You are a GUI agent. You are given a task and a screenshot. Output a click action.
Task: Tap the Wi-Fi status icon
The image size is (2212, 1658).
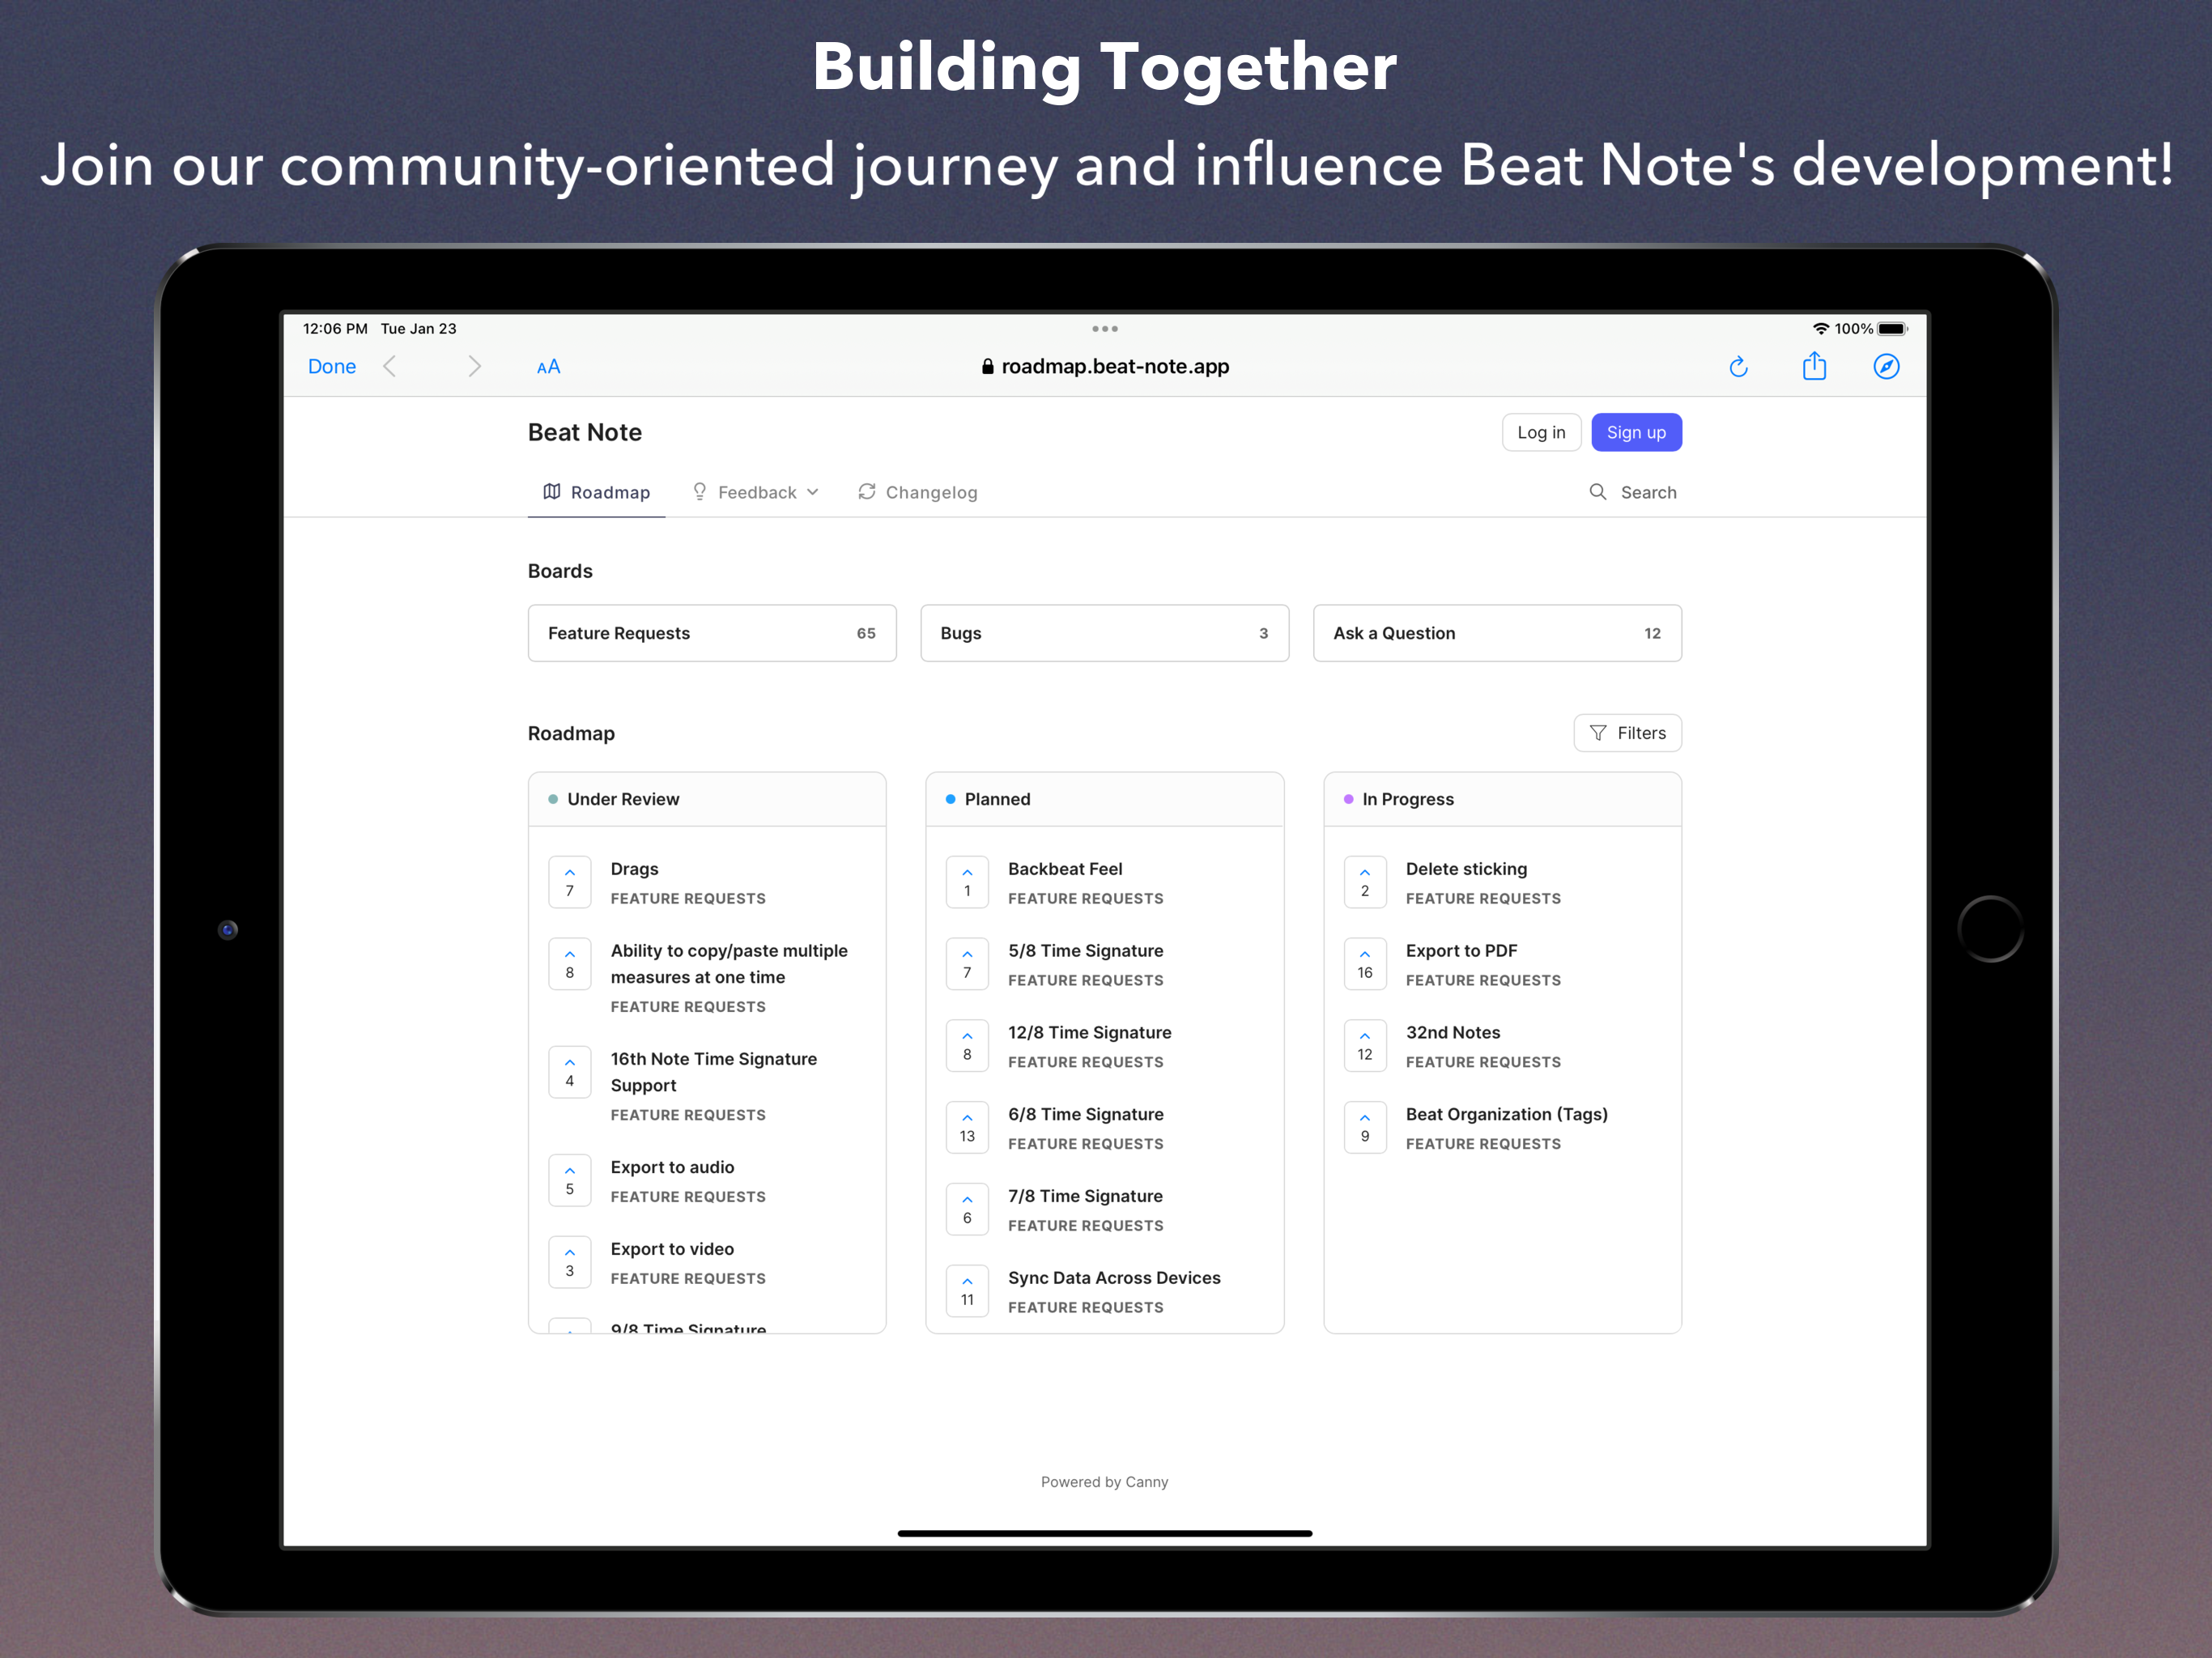coord(1820,329)
